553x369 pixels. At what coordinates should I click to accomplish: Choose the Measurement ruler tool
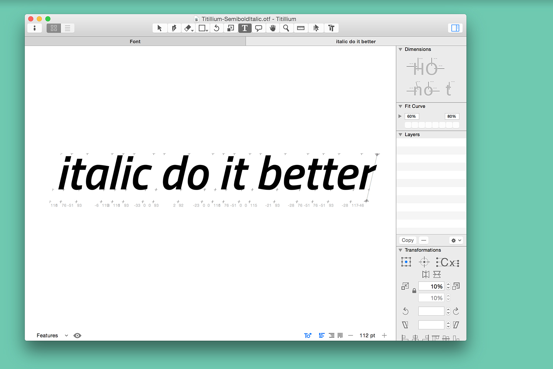click(301, 28)
